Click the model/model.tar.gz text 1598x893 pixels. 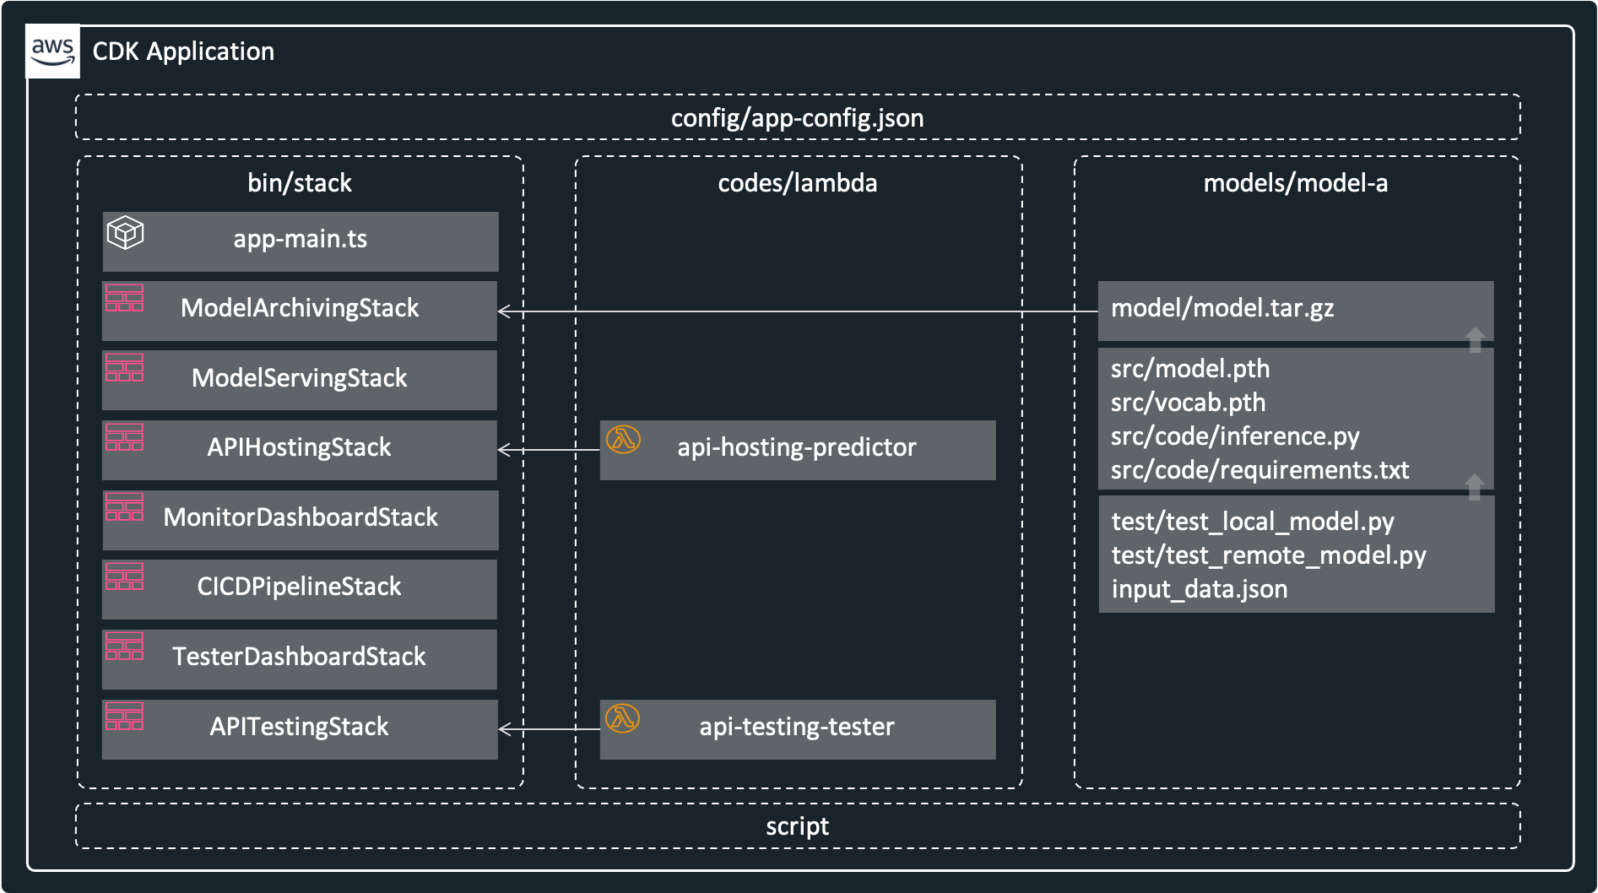coord(1223,308)
